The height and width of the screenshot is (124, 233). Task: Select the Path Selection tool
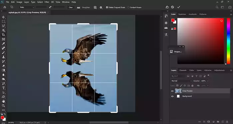tap(3, 92)
